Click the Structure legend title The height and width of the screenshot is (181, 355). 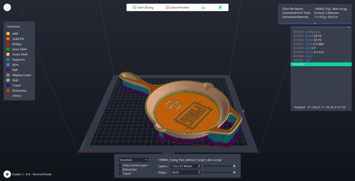(13, 27)
